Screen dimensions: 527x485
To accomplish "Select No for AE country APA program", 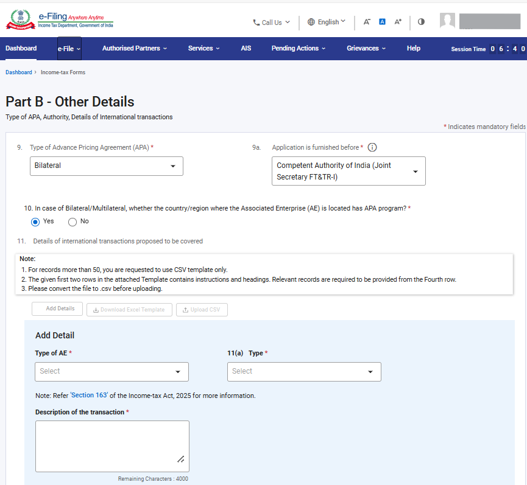I will 73,222.
